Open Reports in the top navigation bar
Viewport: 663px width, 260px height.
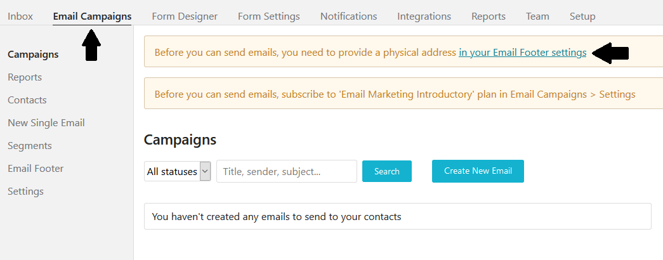pyautogui.click(x=488, y=16)
